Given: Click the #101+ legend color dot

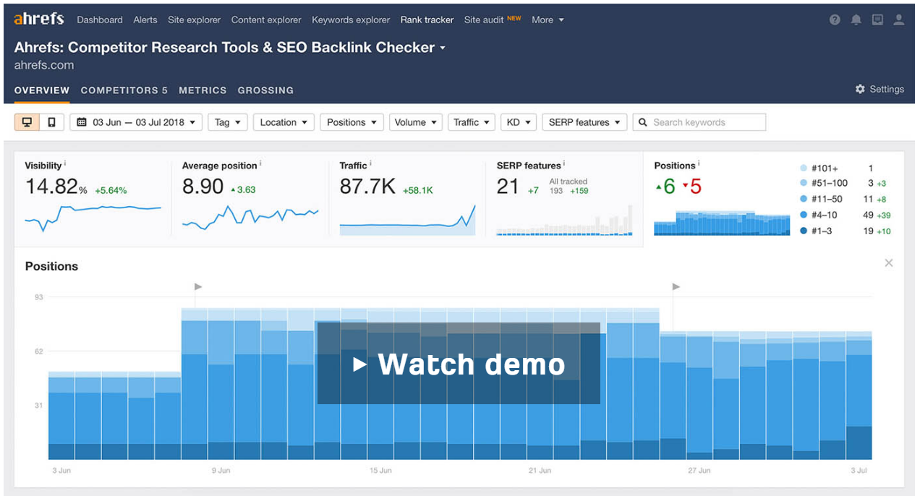Looking at the screenshot, I should click(x=804, y=168).
